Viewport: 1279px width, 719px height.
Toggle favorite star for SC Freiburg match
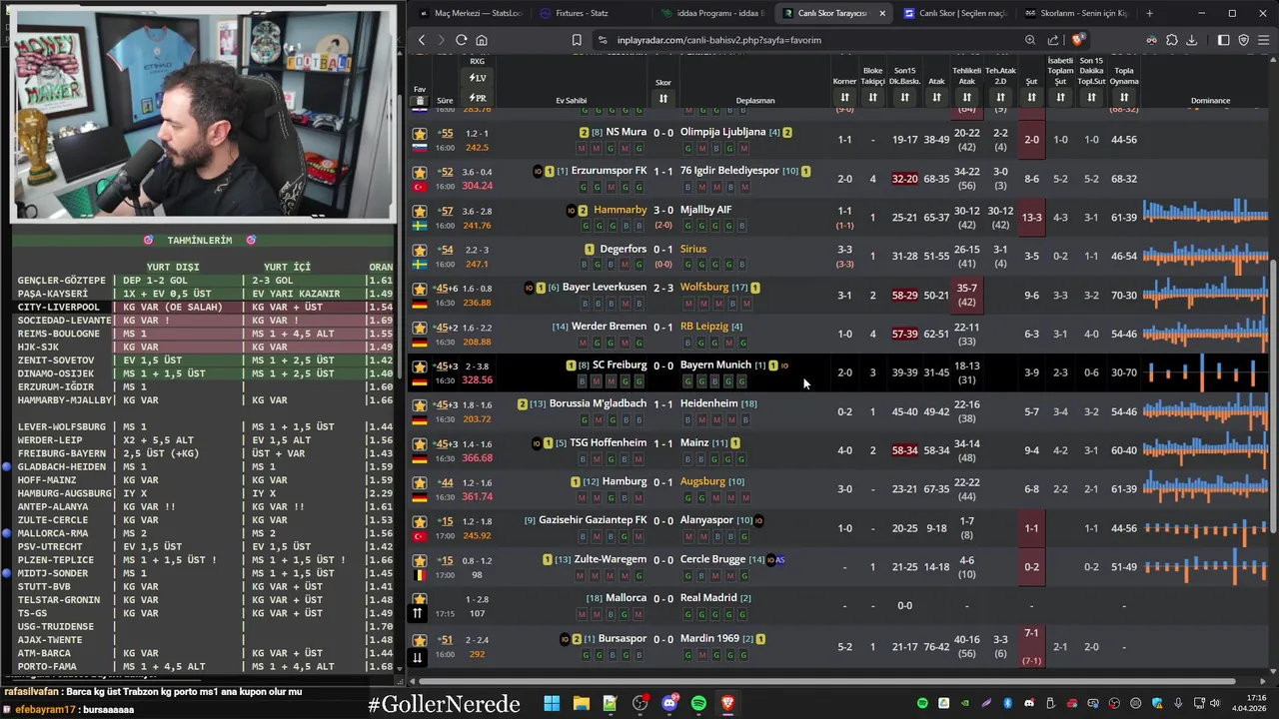click(x=420, y=366)
